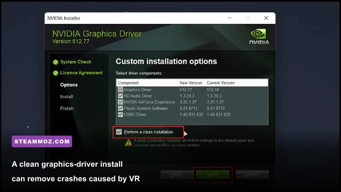
Task: Click the PhysX System Software row label
Action: (x=146, y=108)
